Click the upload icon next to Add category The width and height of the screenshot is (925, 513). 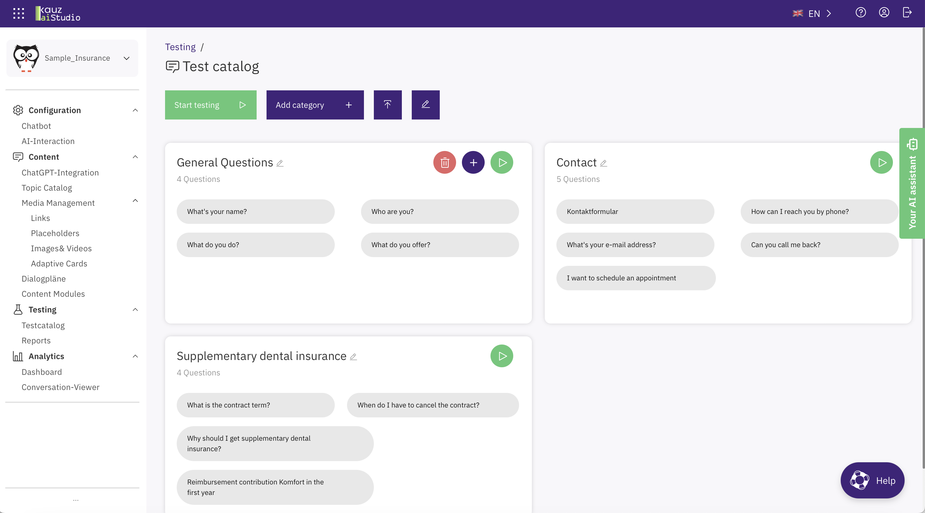(388, 105)
